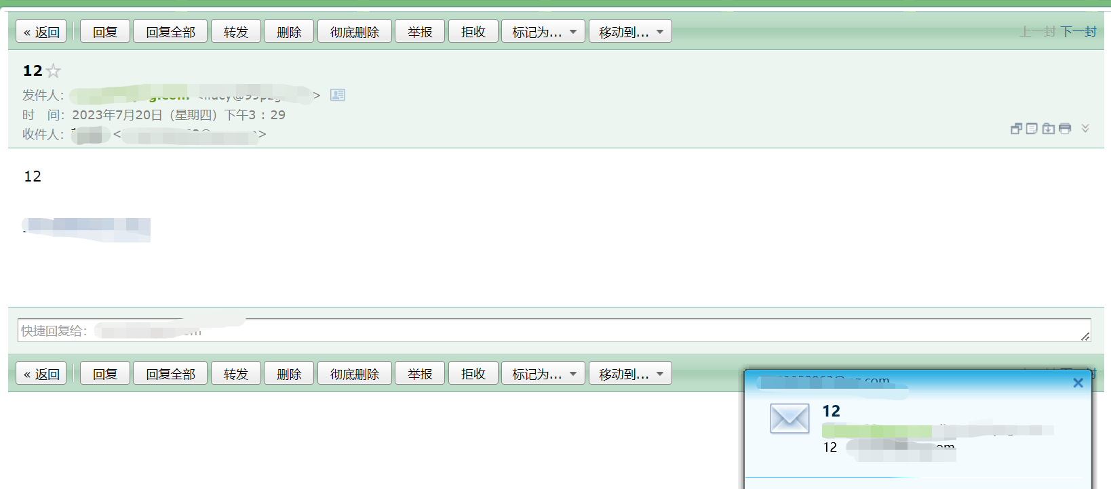Click top 彻底删除 button

(355, 31)
